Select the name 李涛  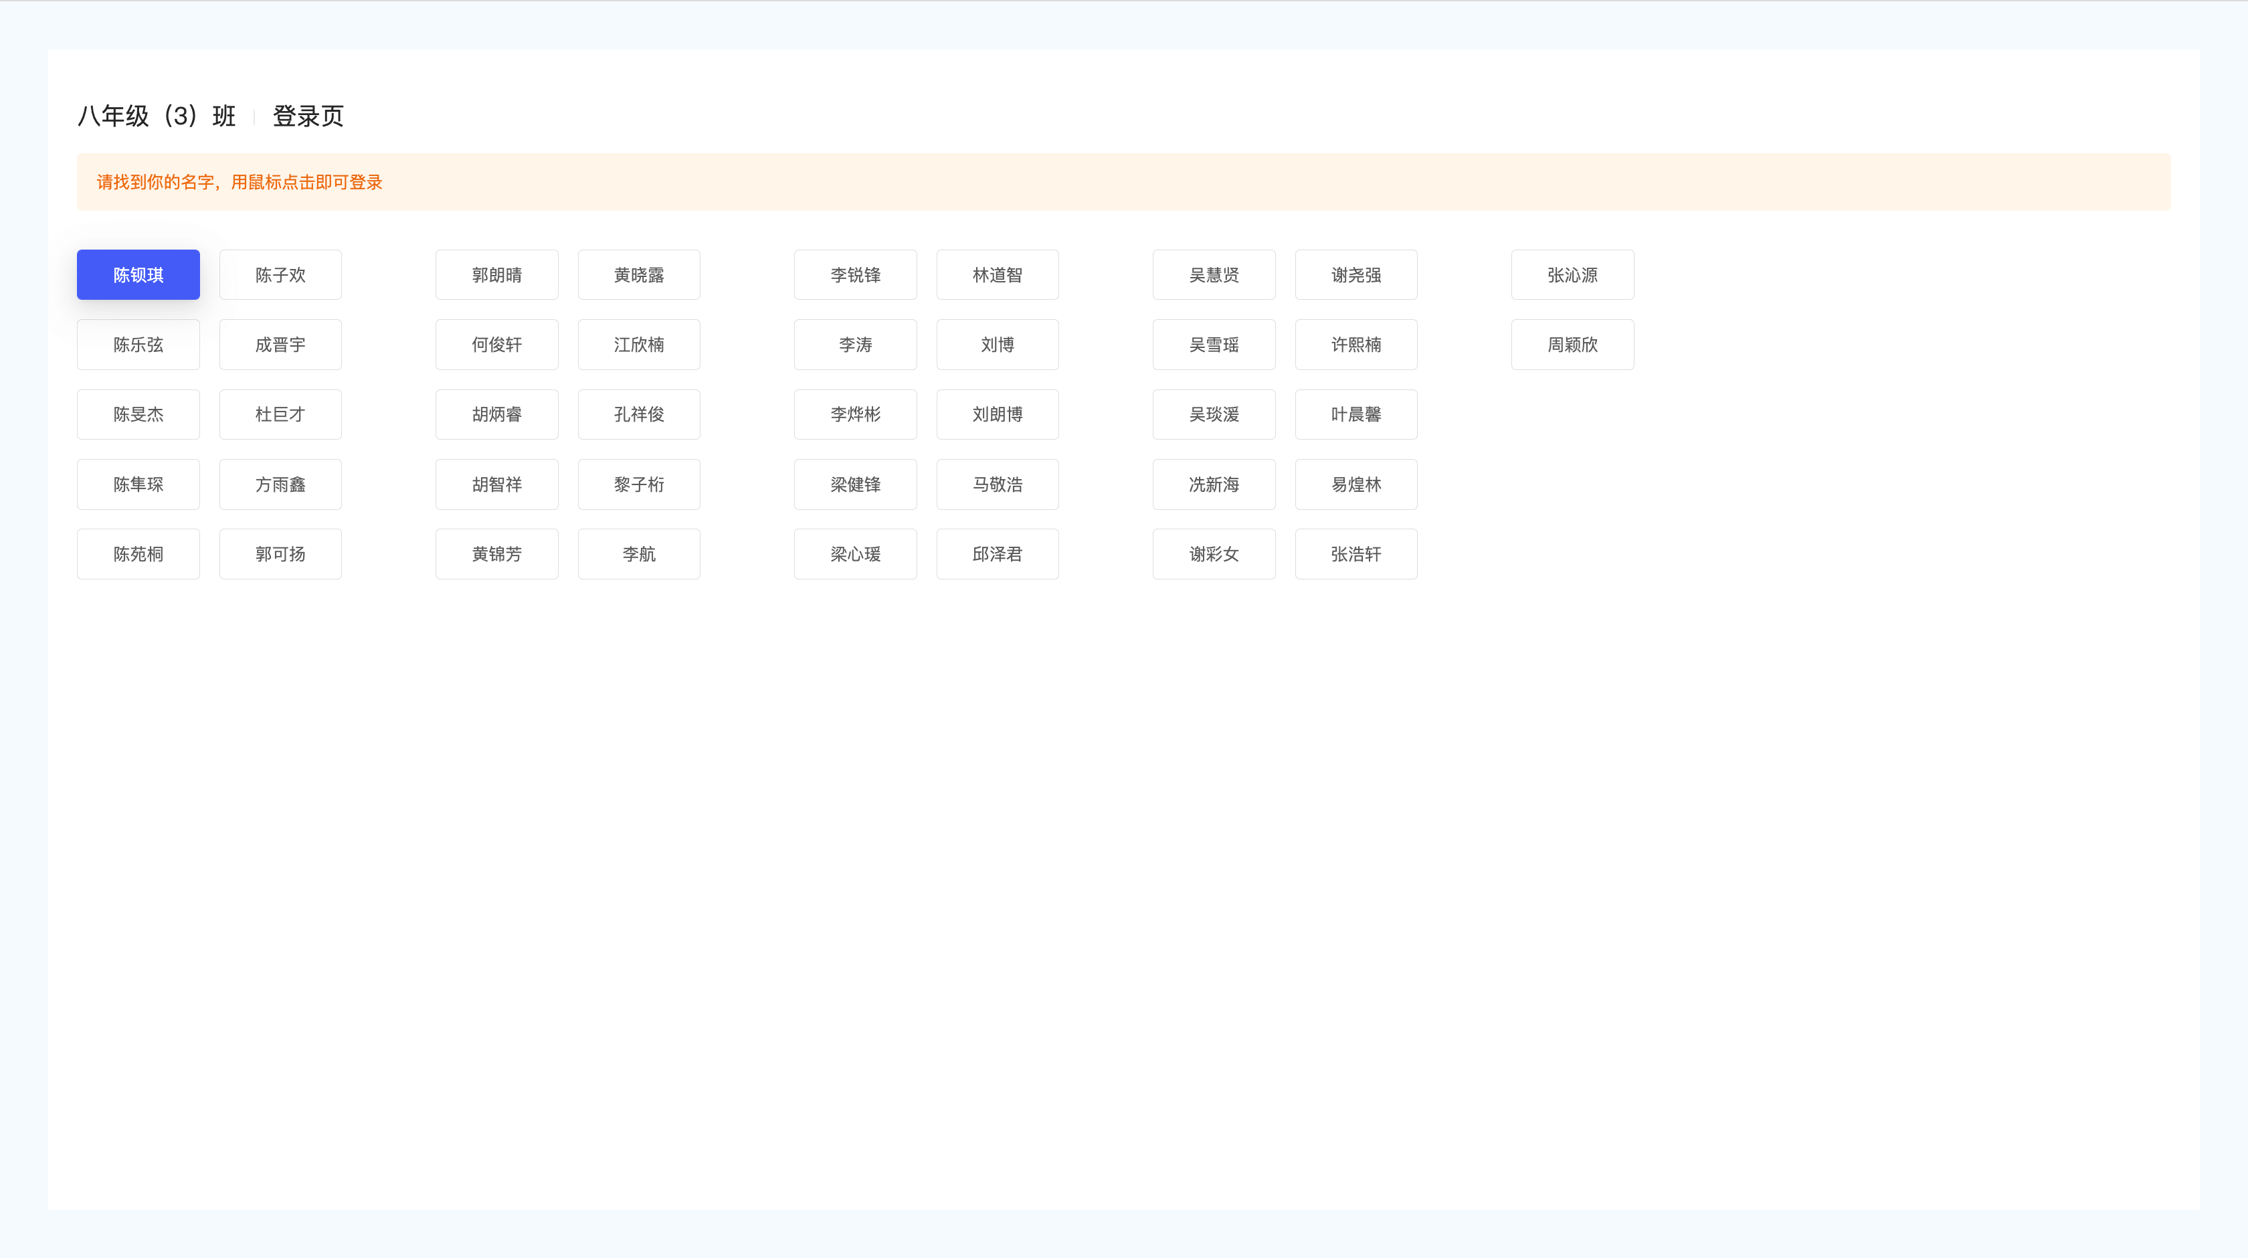coord(855,345)
